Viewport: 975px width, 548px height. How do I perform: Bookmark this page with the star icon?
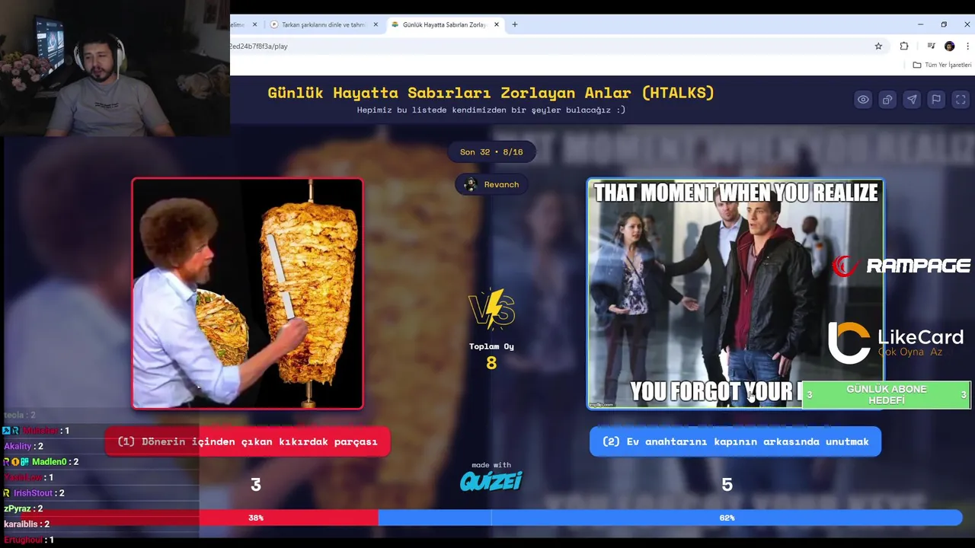click(x=878, y=46)
